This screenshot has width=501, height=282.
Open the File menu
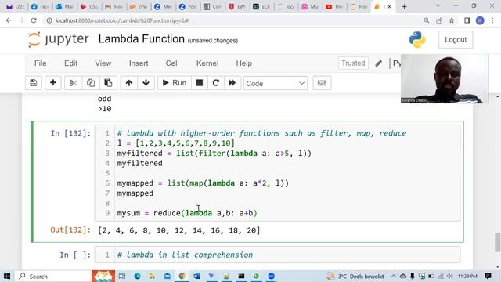pyautogui.click(x=40, y=63)
